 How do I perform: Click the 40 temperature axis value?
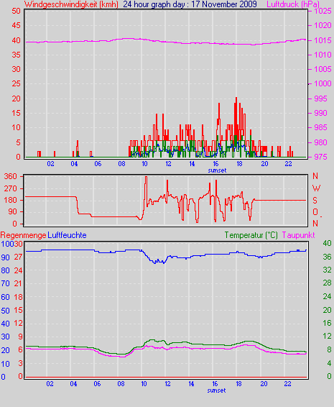click(x=327, y=243)
